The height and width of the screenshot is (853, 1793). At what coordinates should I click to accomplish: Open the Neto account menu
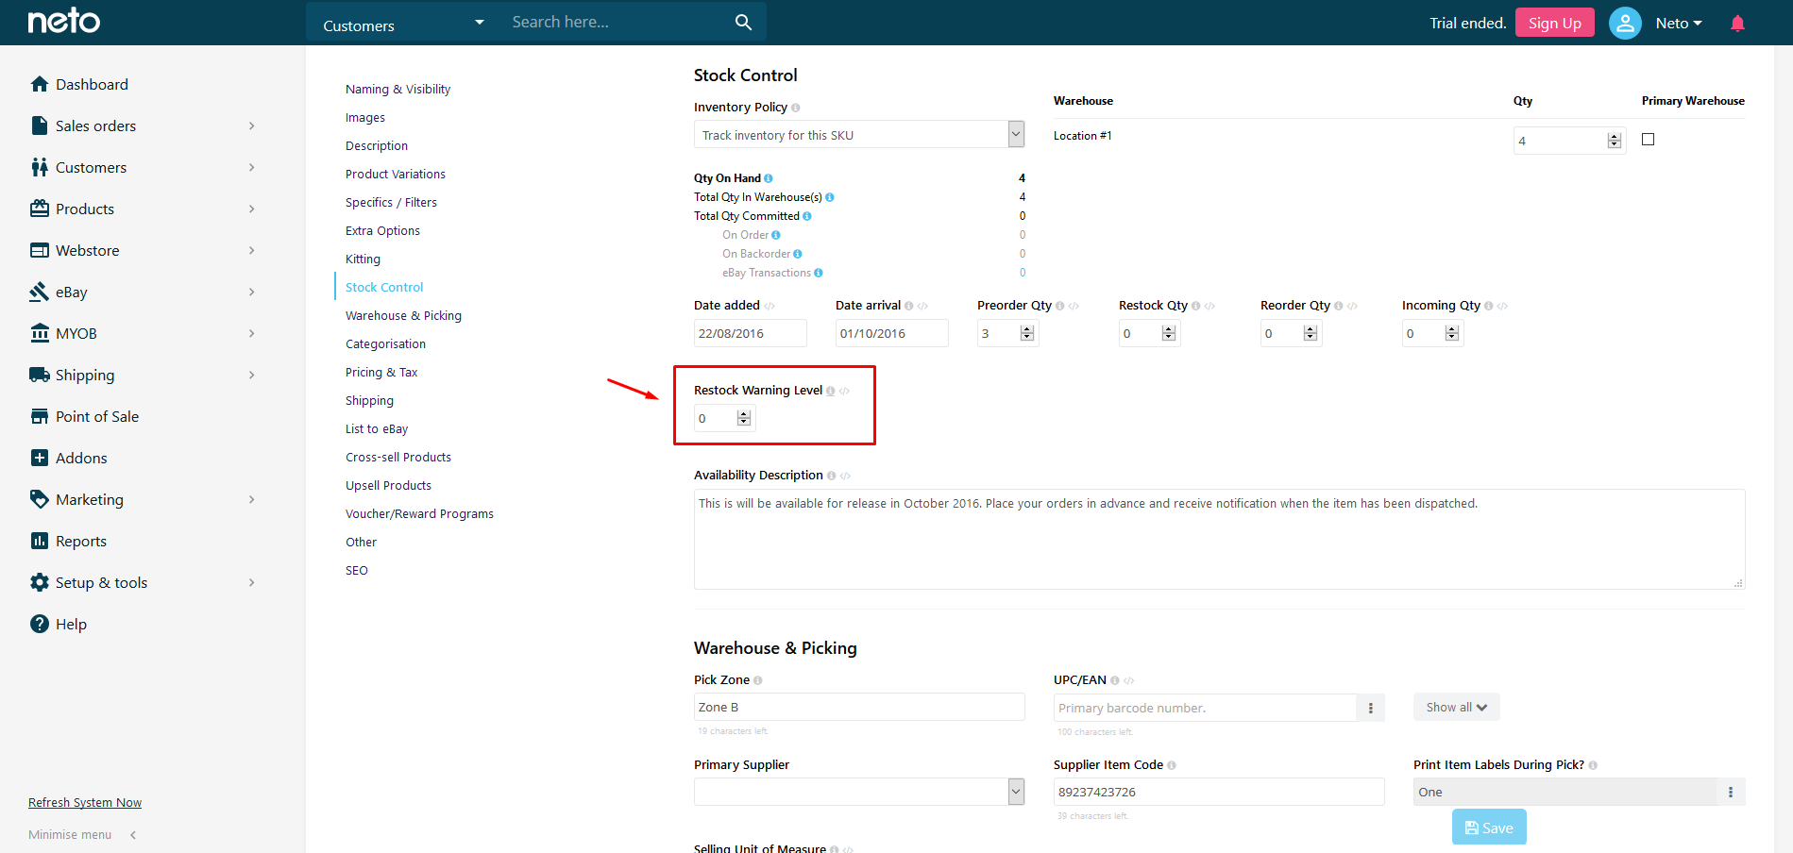1678,22
